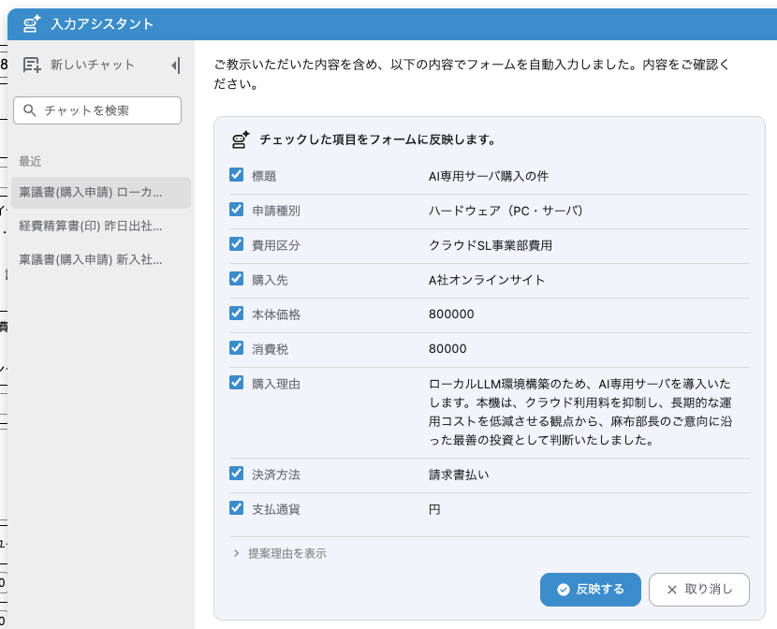Click the 取り消し button

coord(698,590)
